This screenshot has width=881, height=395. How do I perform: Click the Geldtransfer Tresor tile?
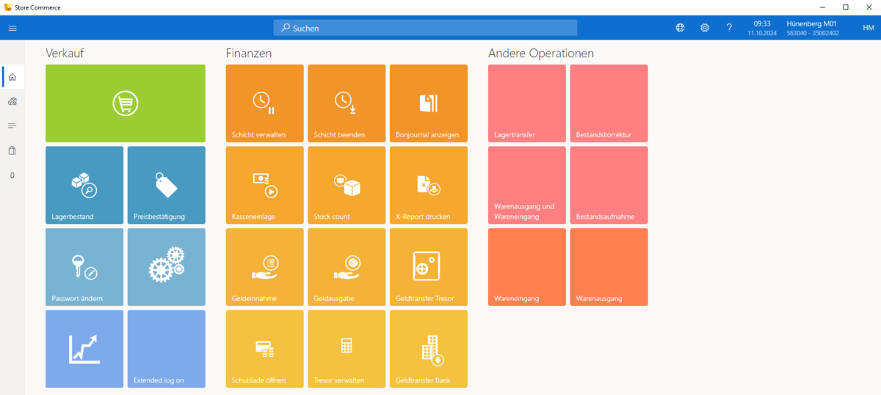428,267
